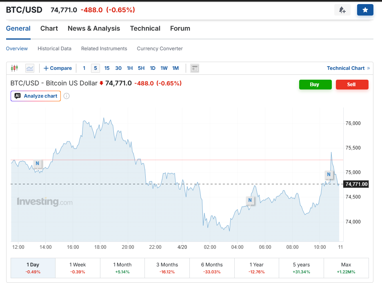Screen dimensions: 382x286
Task: Select the 15 minute interval
Action: tap(107, 68)
